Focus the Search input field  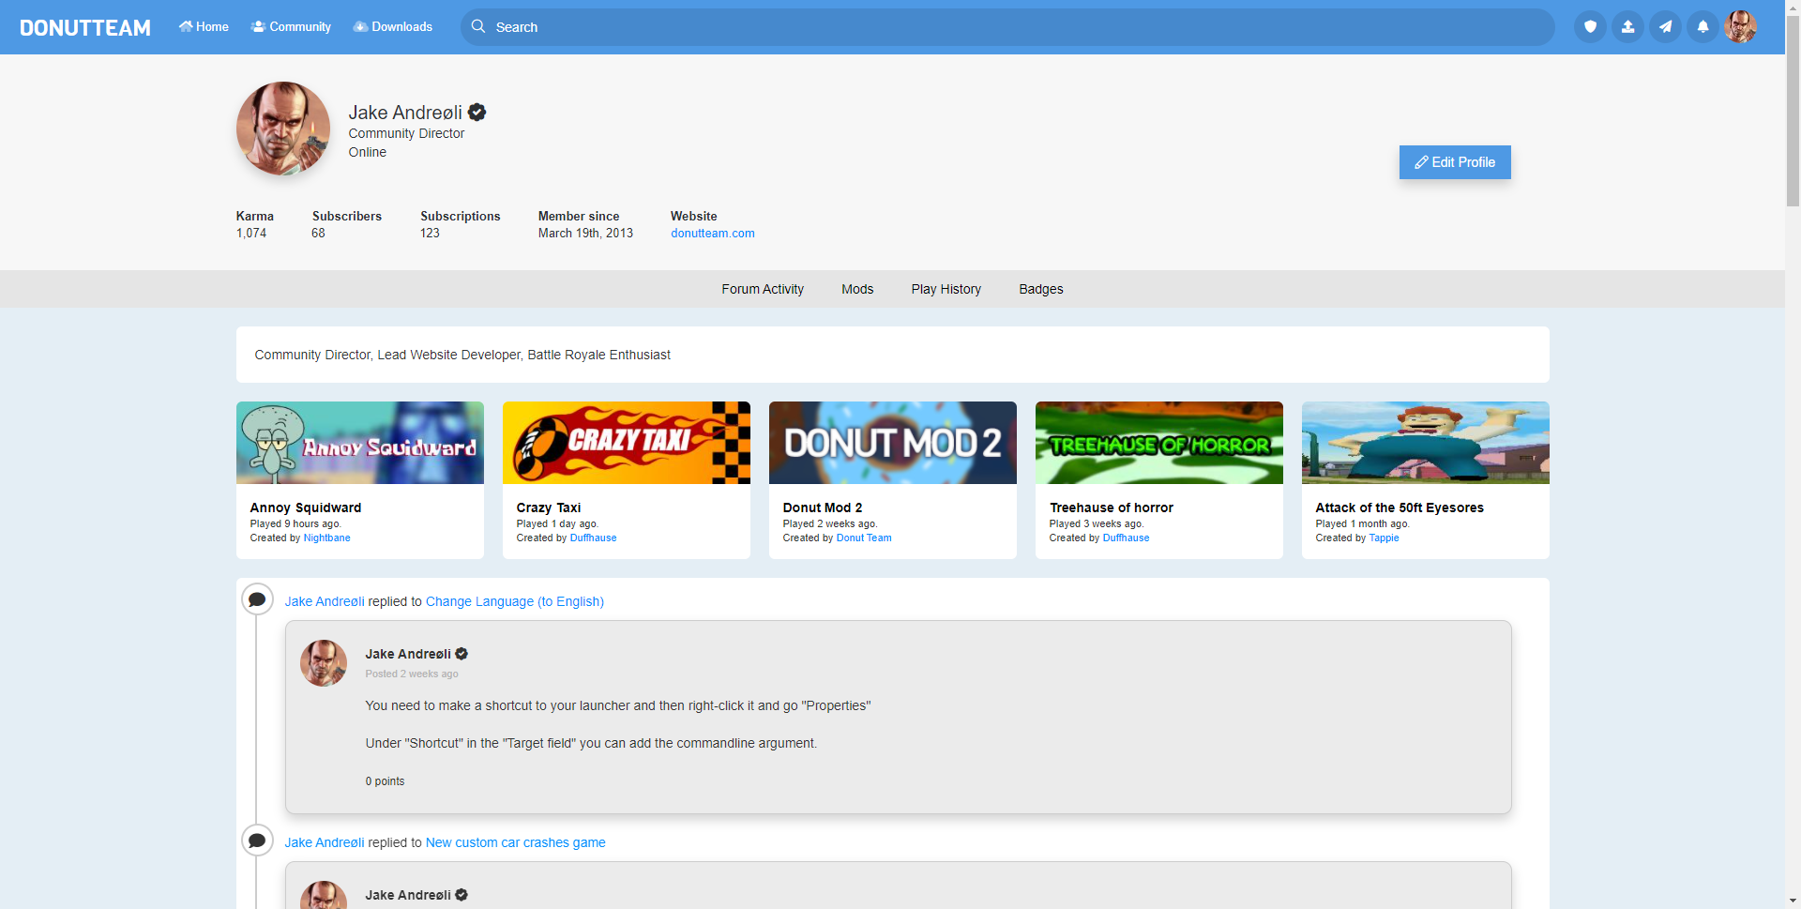point(1007,27)
